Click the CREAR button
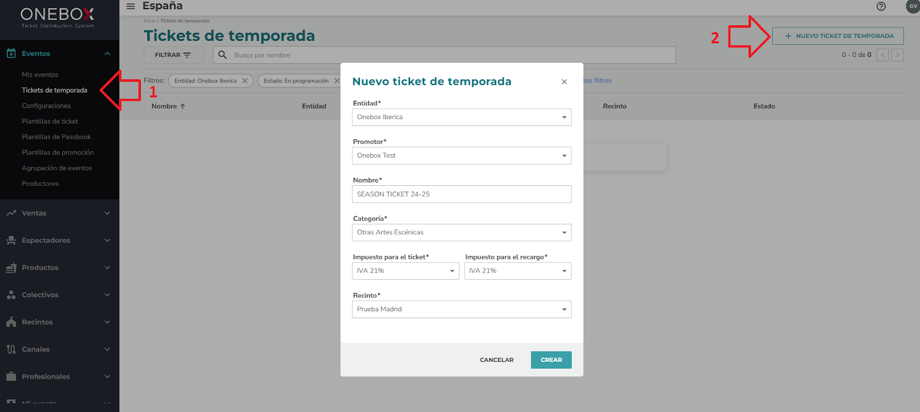Screen dimensions: 920x412 pyautogui.click(x=551, y=360)
